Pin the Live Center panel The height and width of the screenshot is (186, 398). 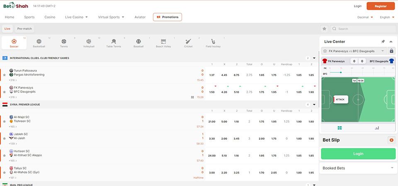(383, 41)
